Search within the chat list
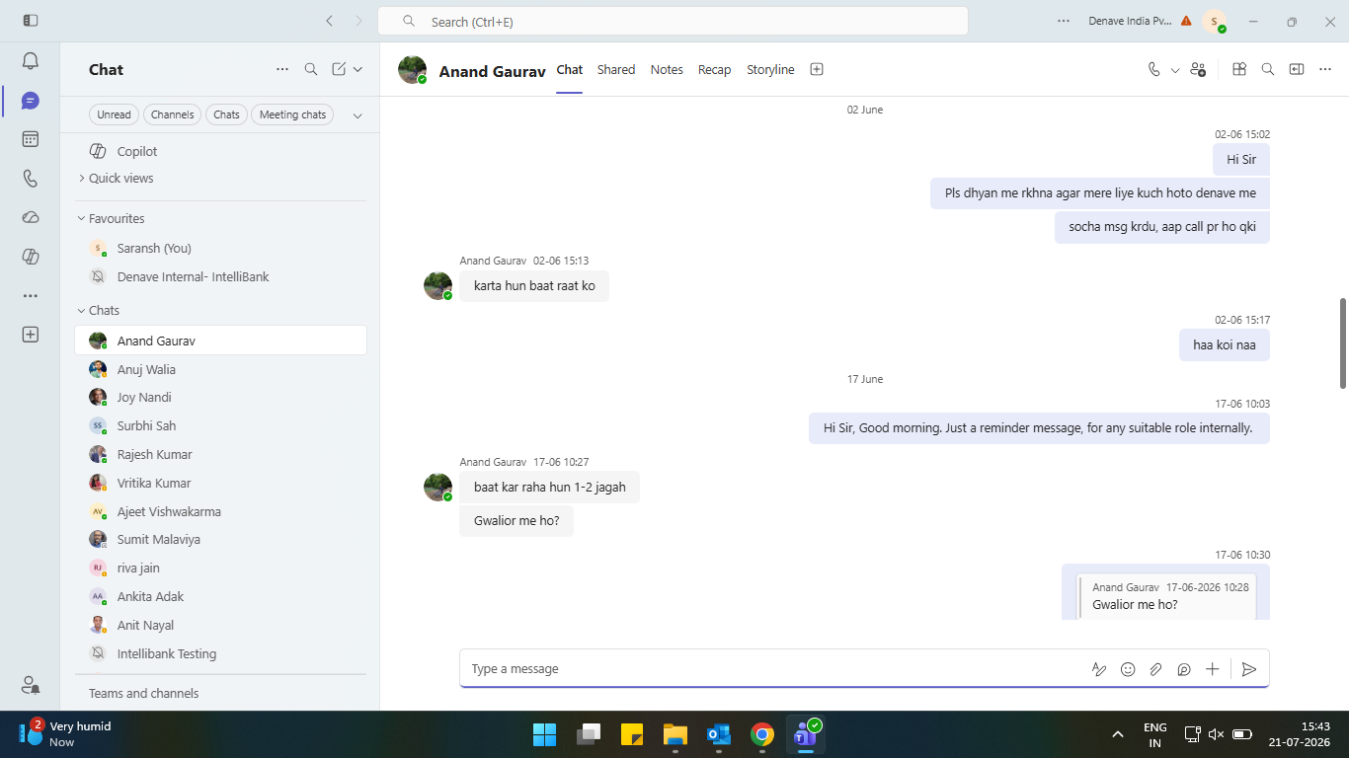The width and height of the screenshot is (1349, 758). point(311,69)
